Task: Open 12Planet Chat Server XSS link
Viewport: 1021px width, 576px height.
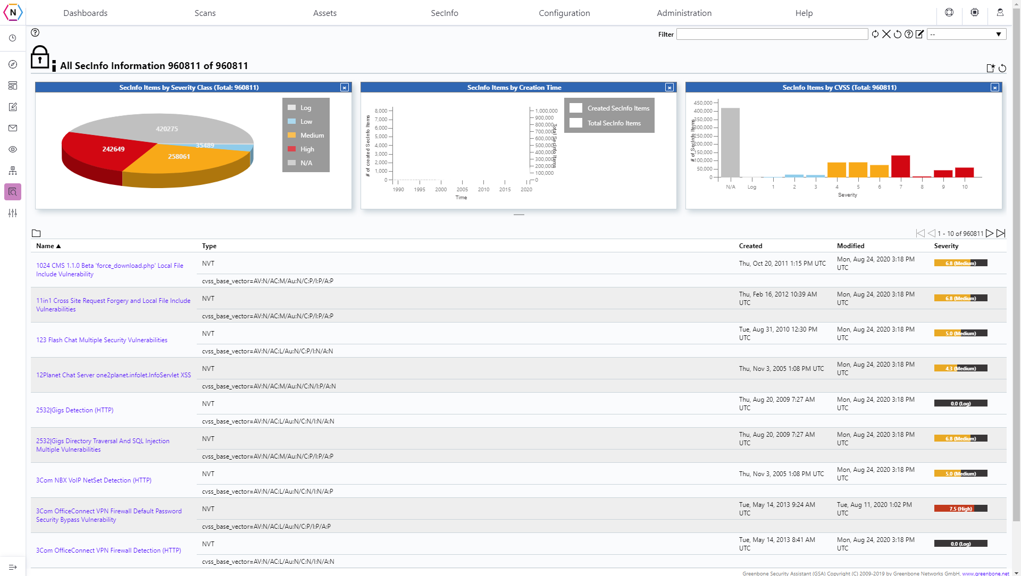Action: point(113,375)
